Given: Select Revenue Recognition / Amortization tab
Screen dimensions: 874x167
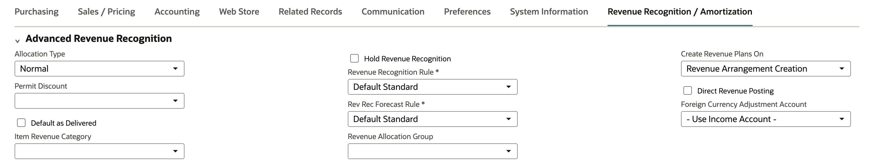Looking at the screenshot, I should pos(680,12).
